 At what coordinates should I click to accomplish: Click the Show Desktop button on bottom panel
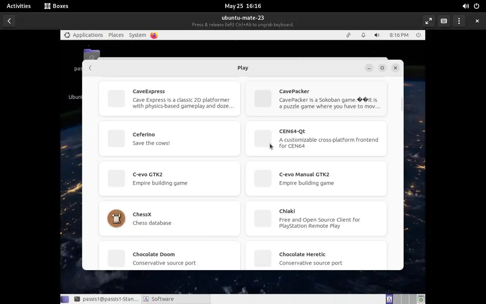pos(65,299)
